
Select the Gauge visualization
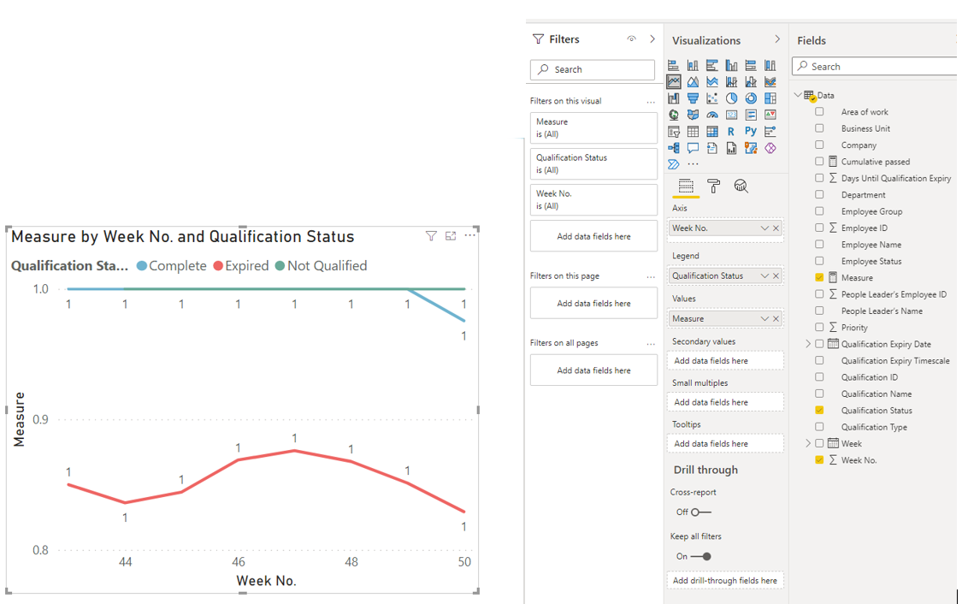point(712,115)
